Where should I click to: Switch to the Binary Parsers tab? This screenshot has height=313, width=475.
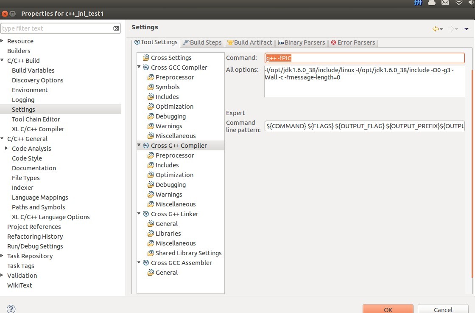coord(302,42)
